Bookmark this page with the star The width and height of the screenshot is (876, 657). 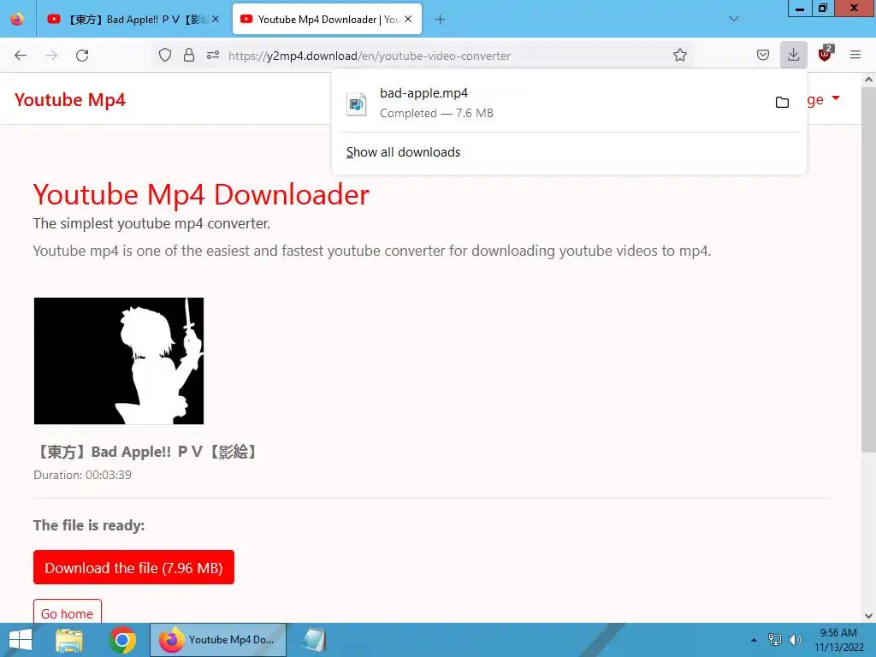[680, 56]
